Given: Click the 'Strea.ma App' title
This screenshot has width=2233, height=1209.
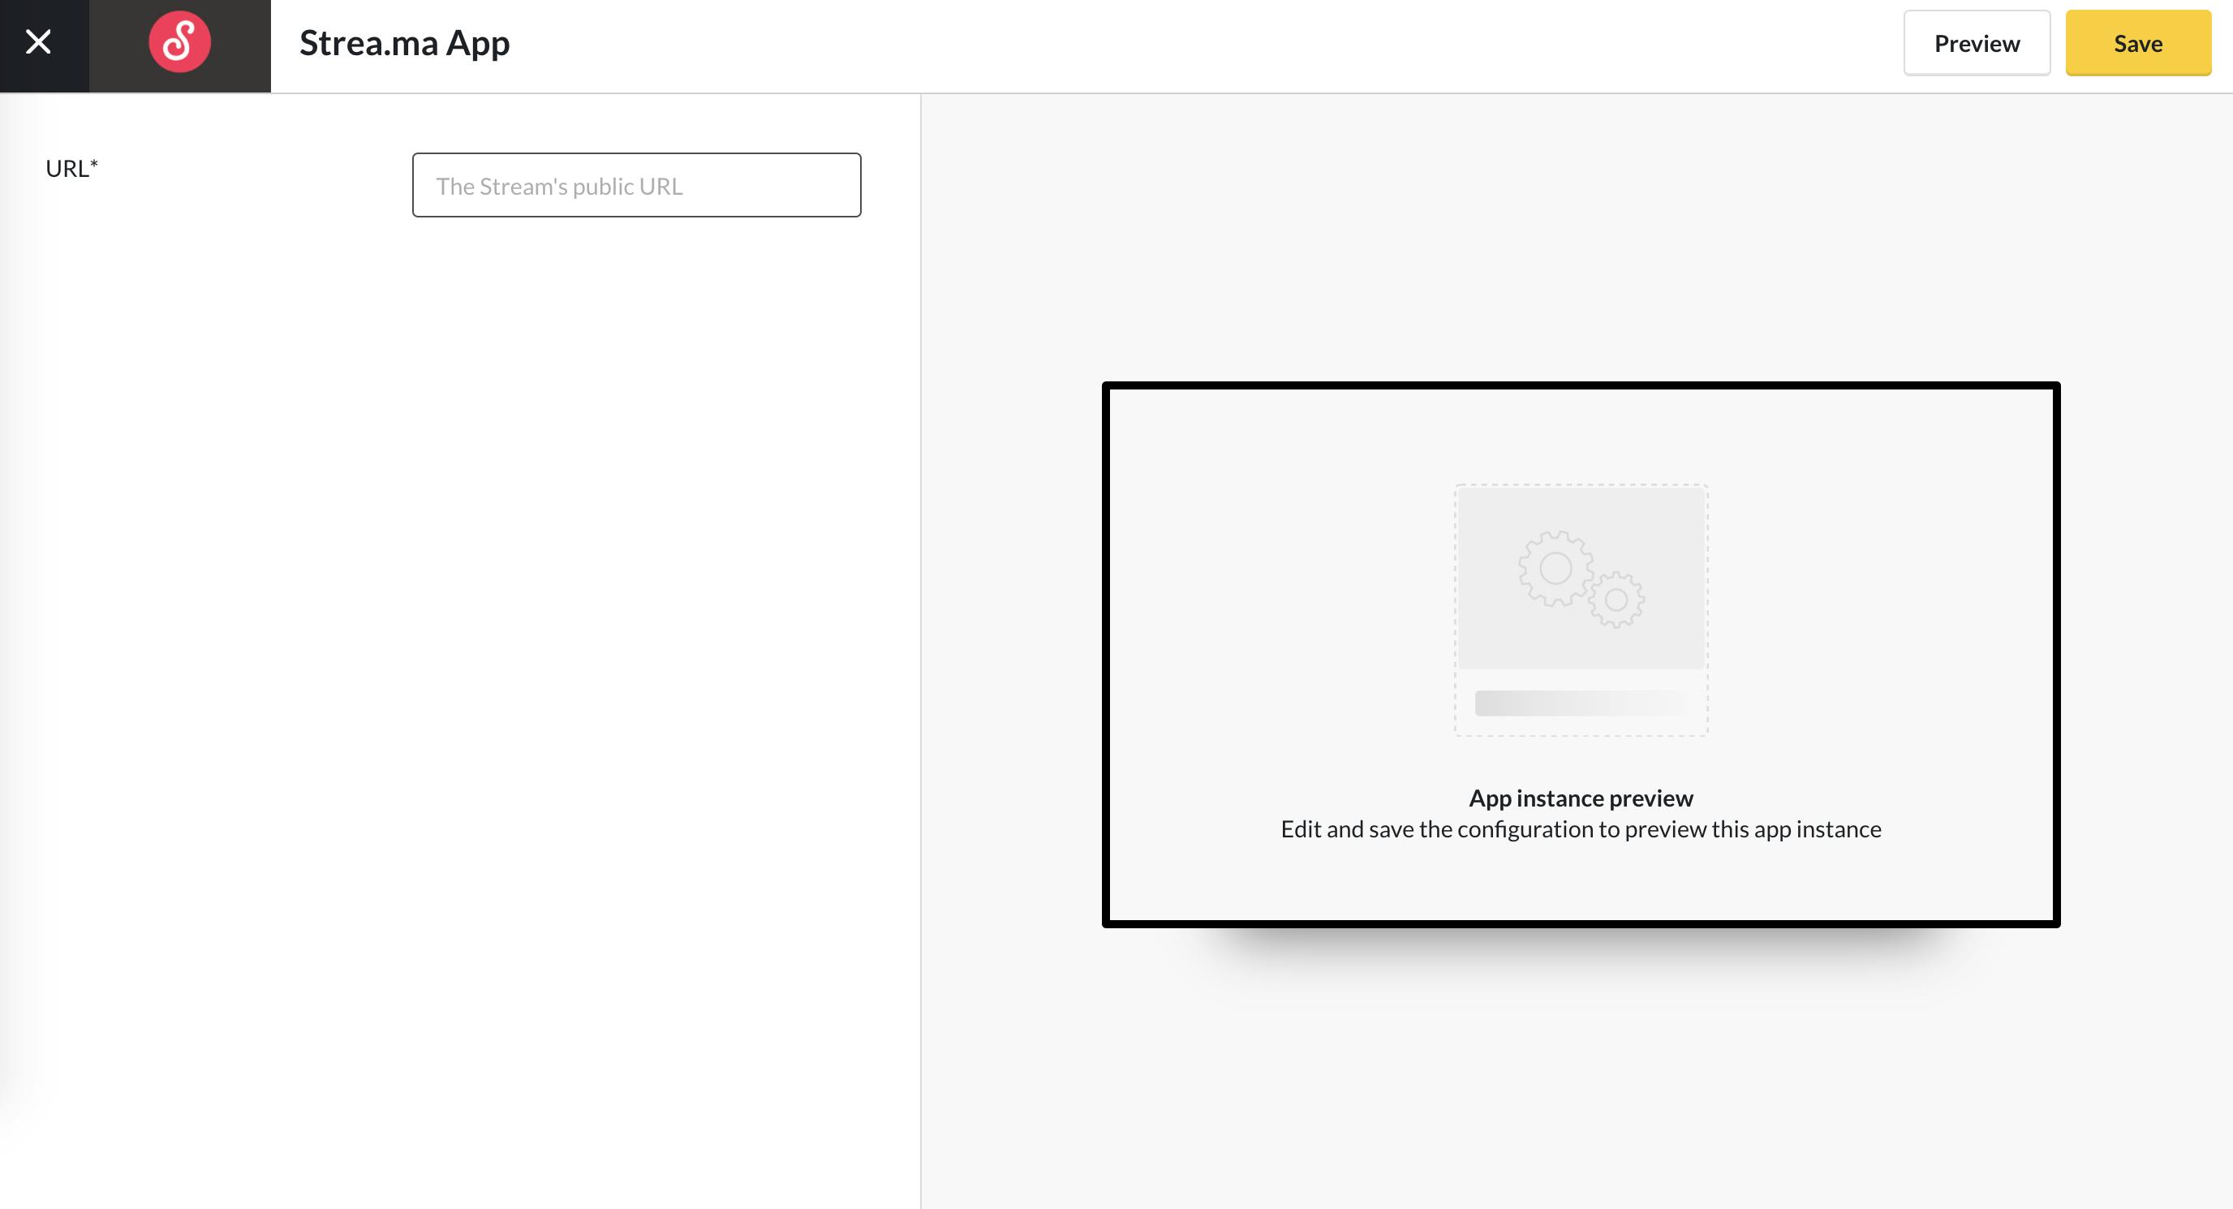Looking at the screenshot, I should (x=405, y=43).
